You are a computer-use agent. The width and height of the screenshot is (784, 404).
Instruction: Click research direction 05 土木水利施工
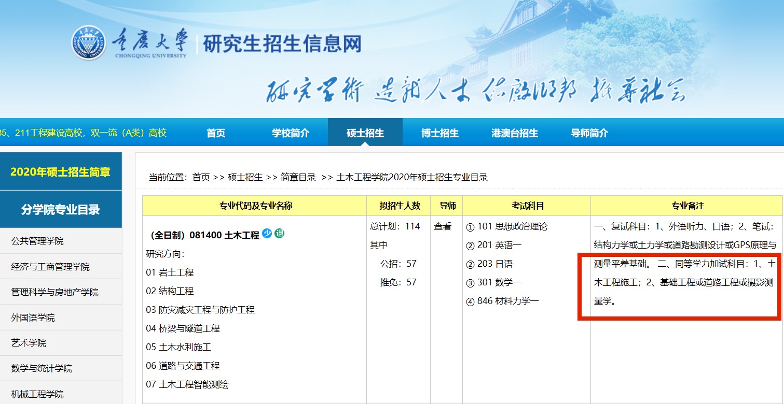coord(178,347)
